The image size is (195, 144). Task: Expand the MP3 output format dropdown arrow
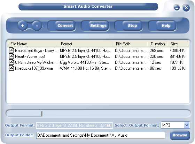coord(187,125)
